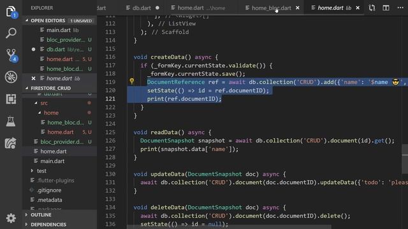Open main.dart in project tree
This screenshot has height=229, width=408.
point(59,161)
